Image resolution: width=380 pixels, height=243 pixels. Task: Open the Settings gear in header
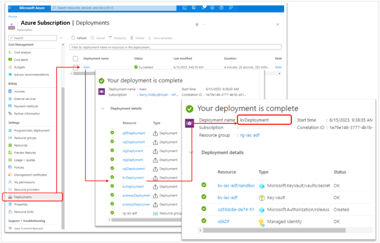coord(213,8)
